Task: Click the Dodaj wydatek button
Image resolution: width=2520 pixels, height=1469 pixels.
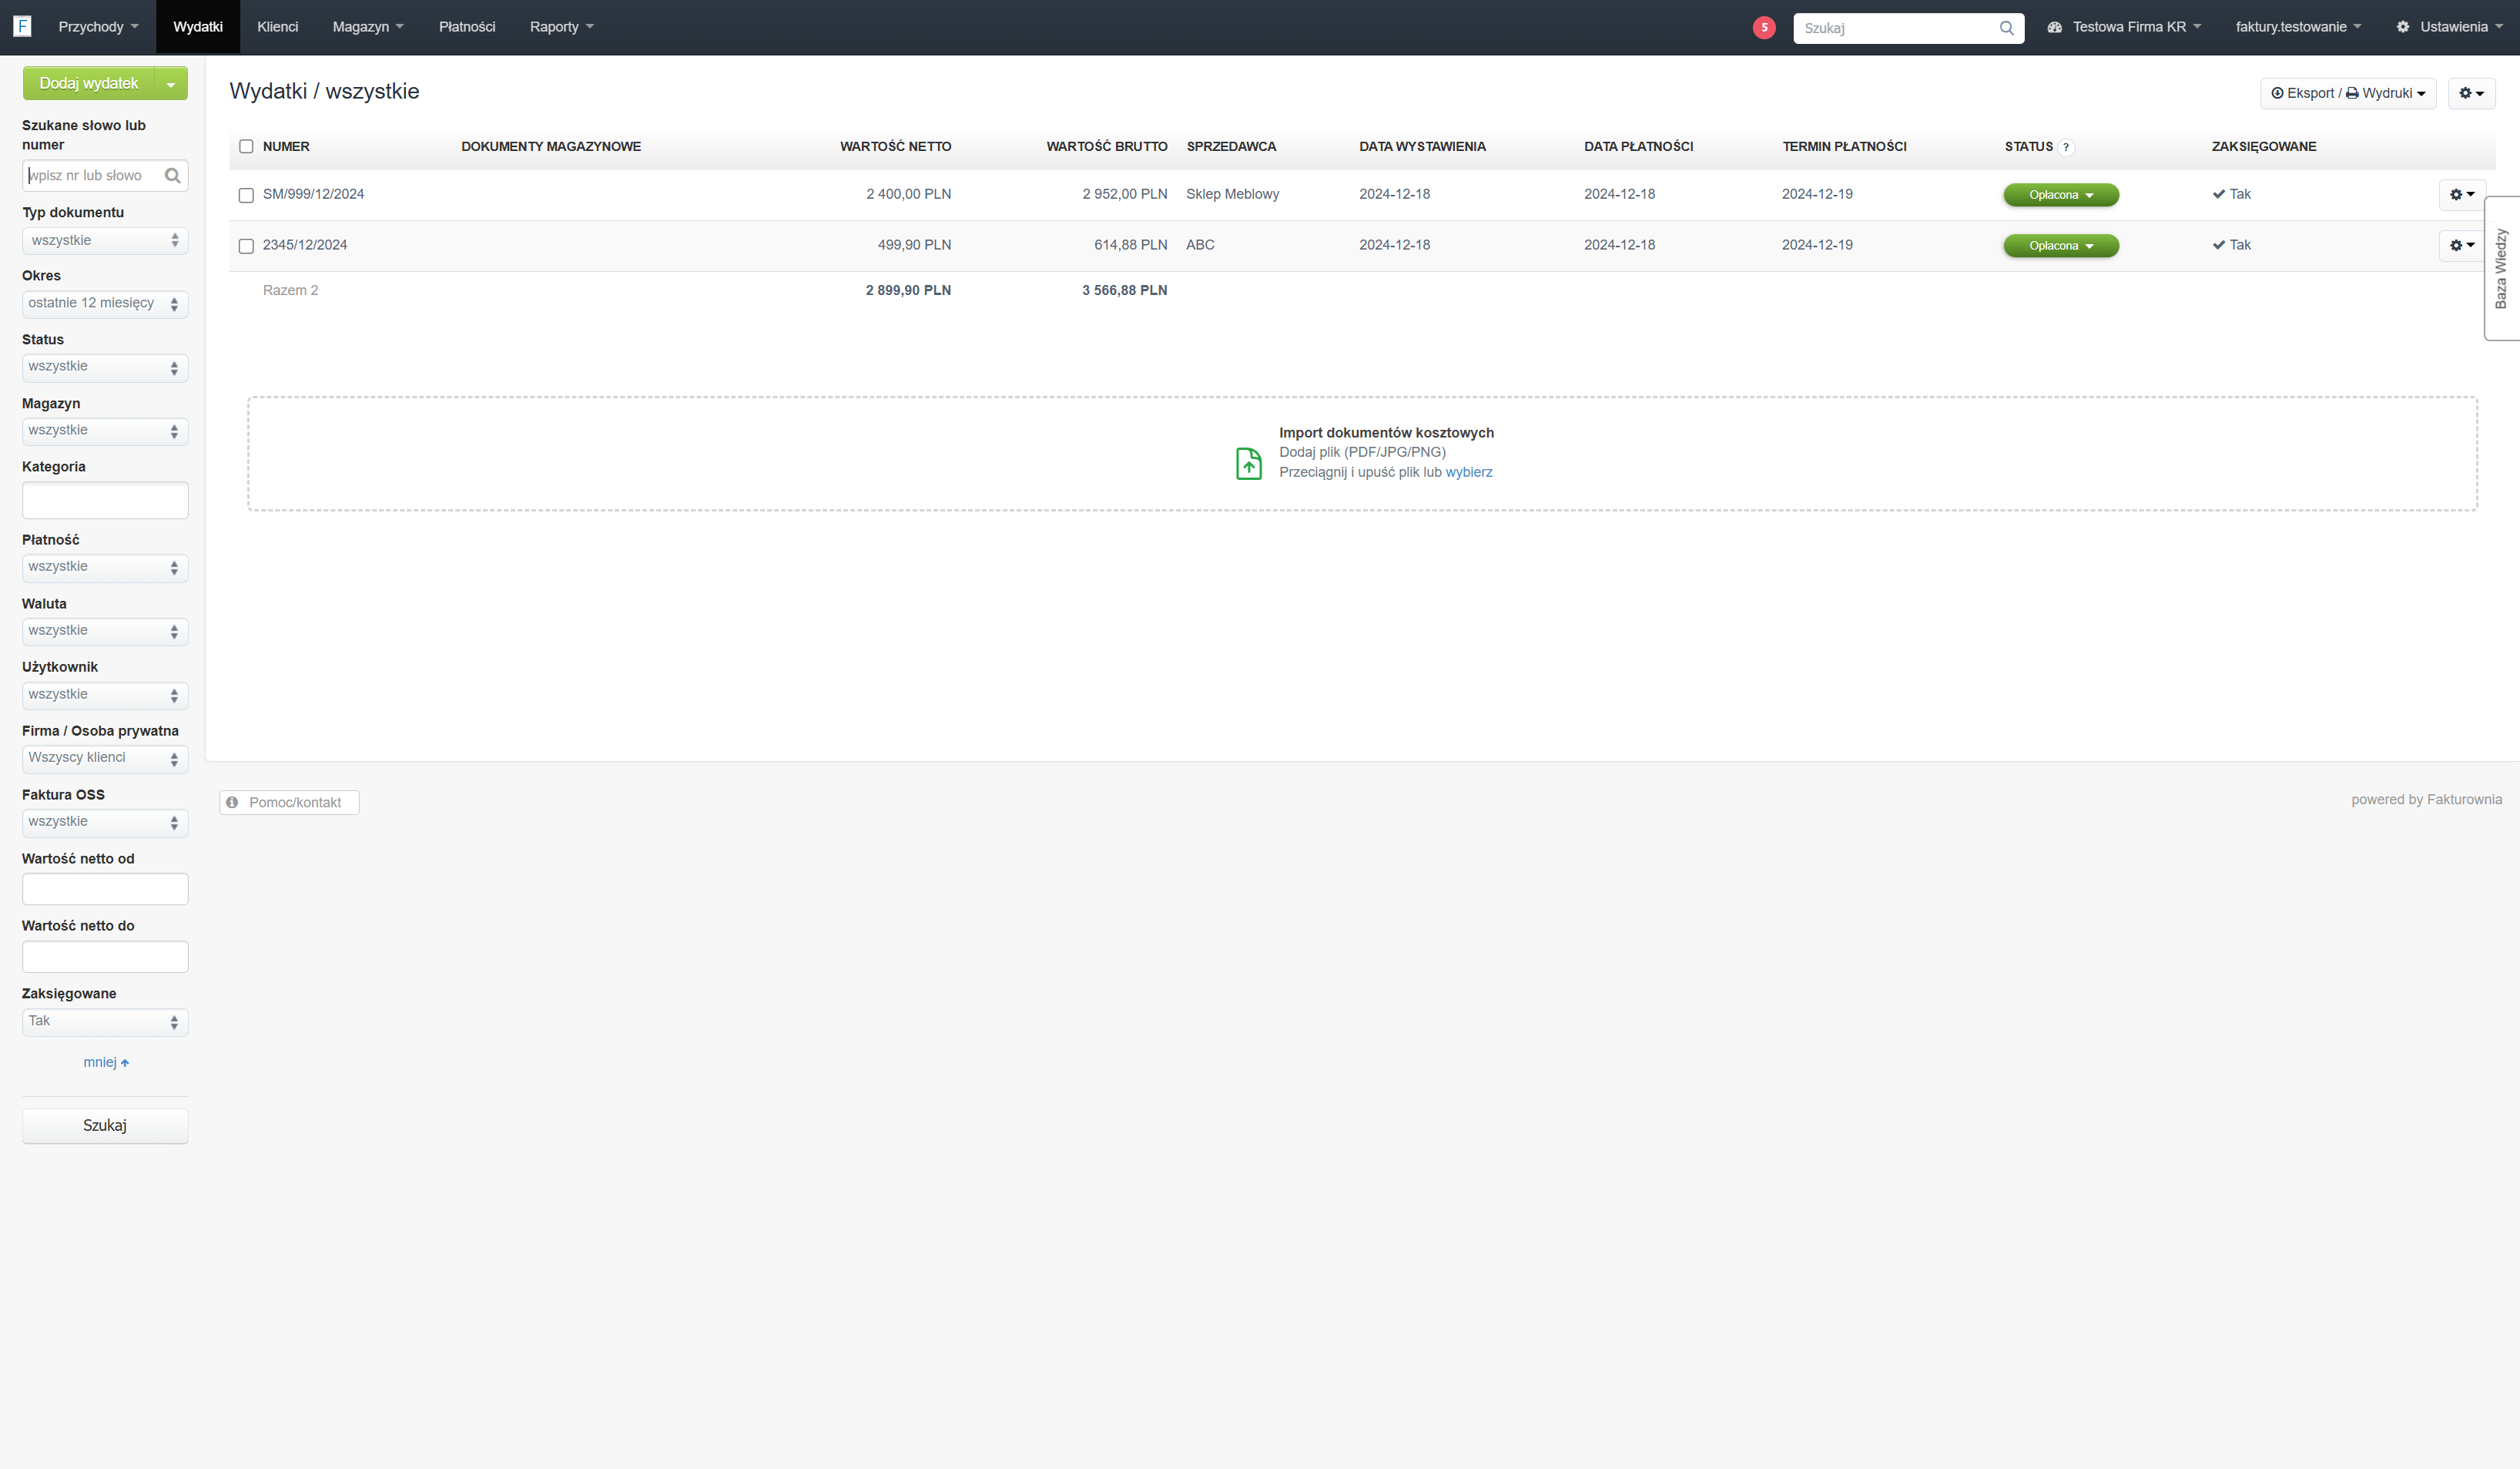Action: pos(88,84)
